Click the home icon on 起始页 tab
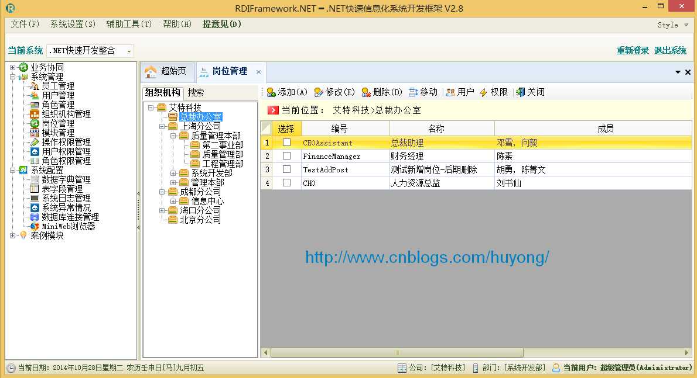 point(151,71)
